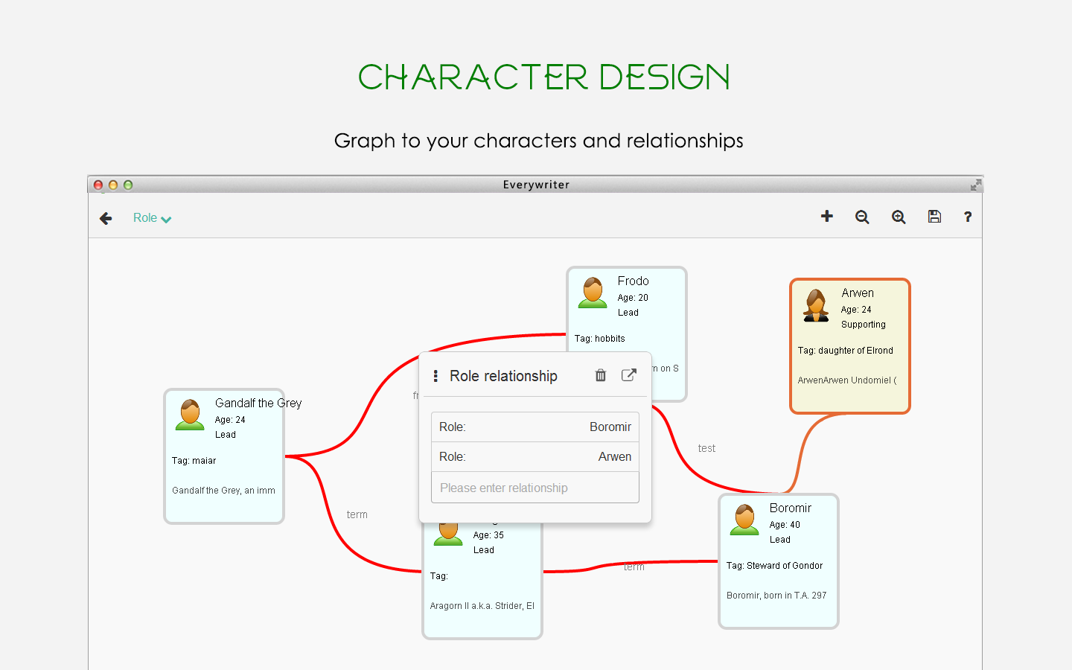Select the Gandalf the Grey character card
This screenshot has height=670, width=1072.
[x=224, y=456]
